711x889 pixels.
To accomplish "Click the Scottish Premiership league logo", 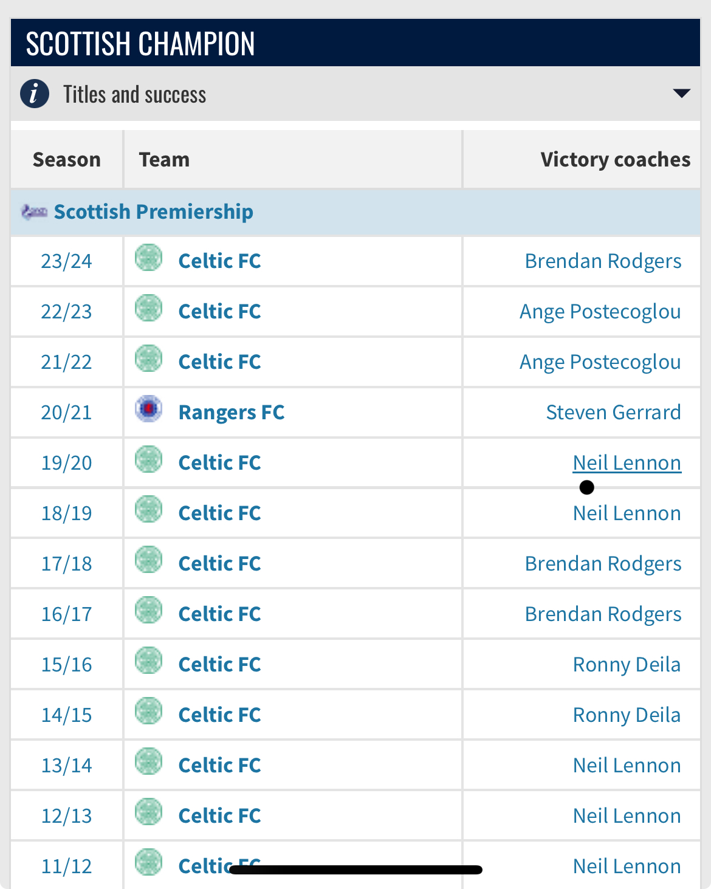I will pos(34,211).
